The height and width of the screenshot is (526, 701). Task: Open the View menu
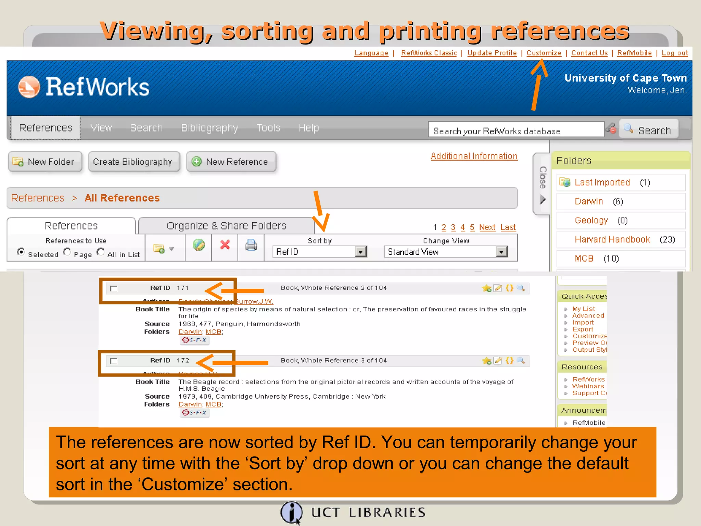tap(101, 128)
